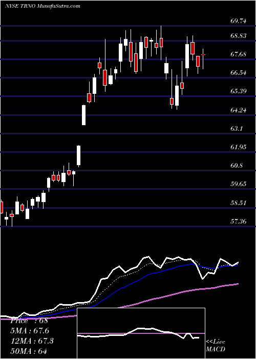
Task: Click the 67.68 price axis label
Action: point(239,54)
